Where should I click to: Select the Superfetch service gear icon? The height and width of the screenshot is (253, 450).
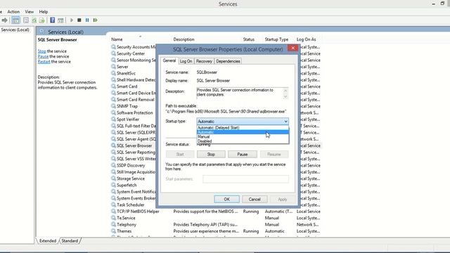(114, 185)
